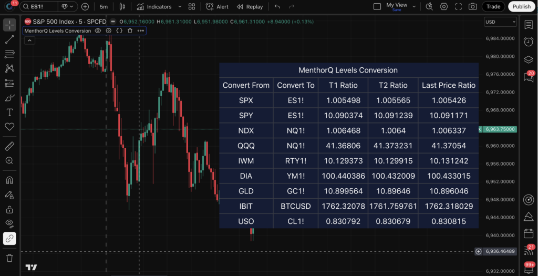Click the BTCUSD Convert To cell
The width and height of the screenshot is (538, 276).
[x=296, y=206]
